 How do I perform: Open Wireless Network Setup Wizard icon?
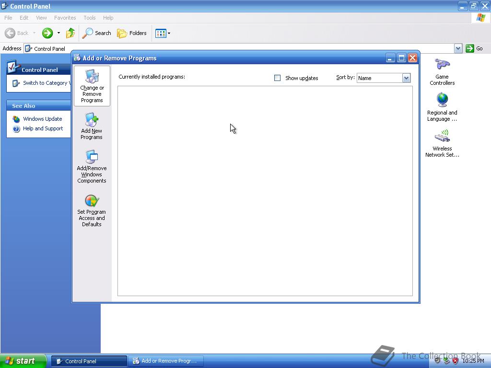coord(442,143)
